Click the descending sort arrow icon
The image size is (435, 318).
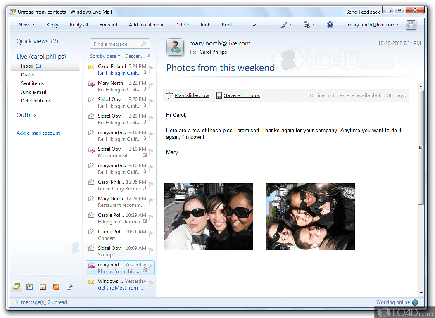click(x=149, y=56)
